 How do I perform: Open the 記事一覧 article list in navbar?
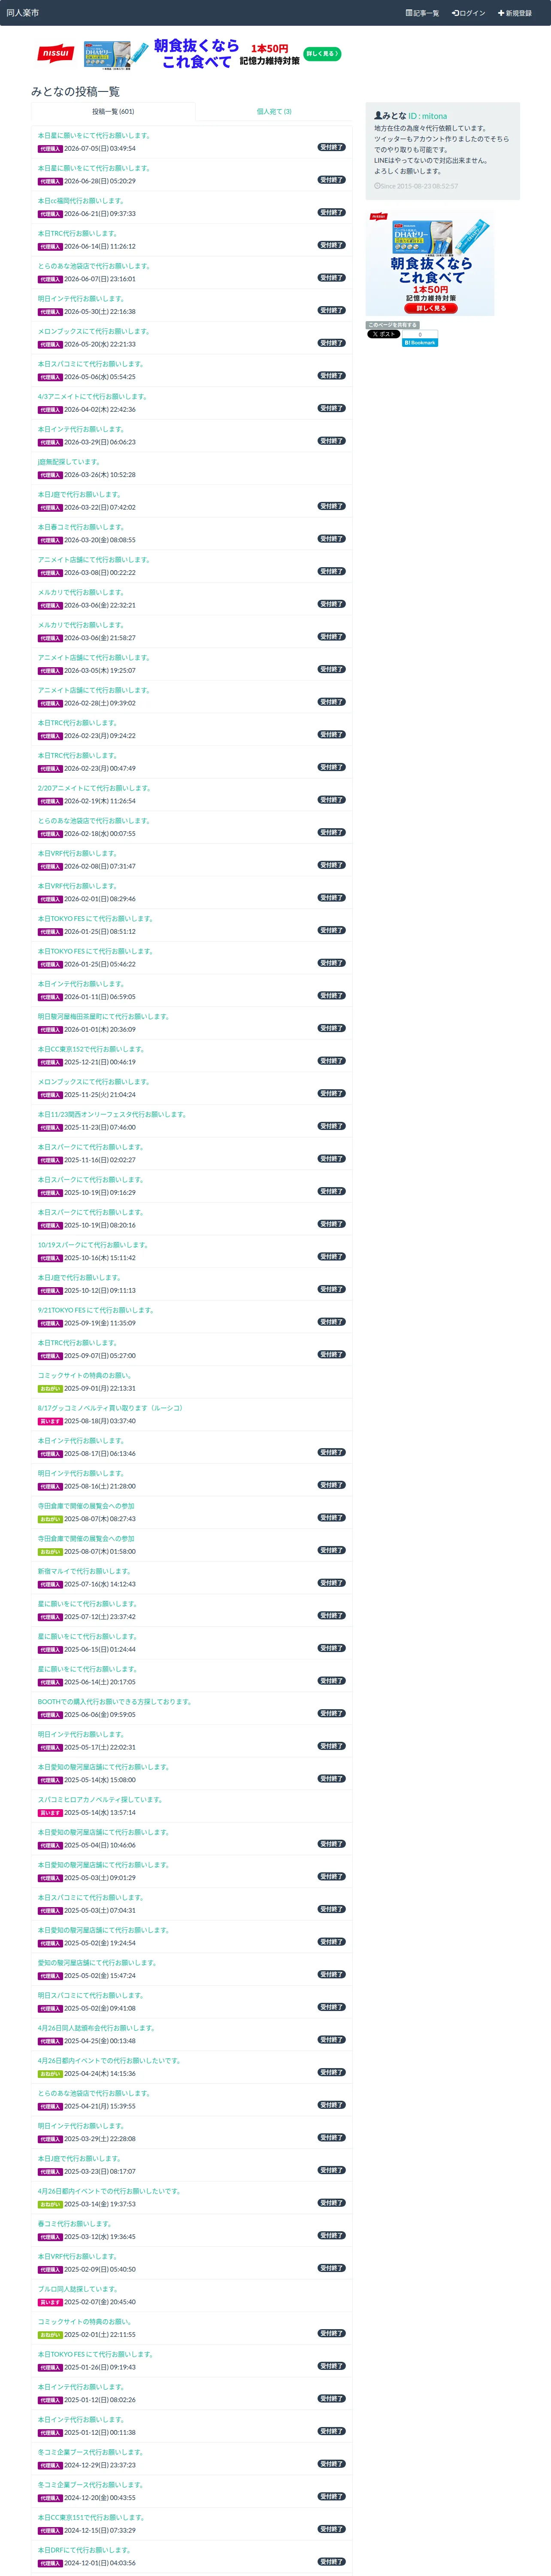click(422, 13)
